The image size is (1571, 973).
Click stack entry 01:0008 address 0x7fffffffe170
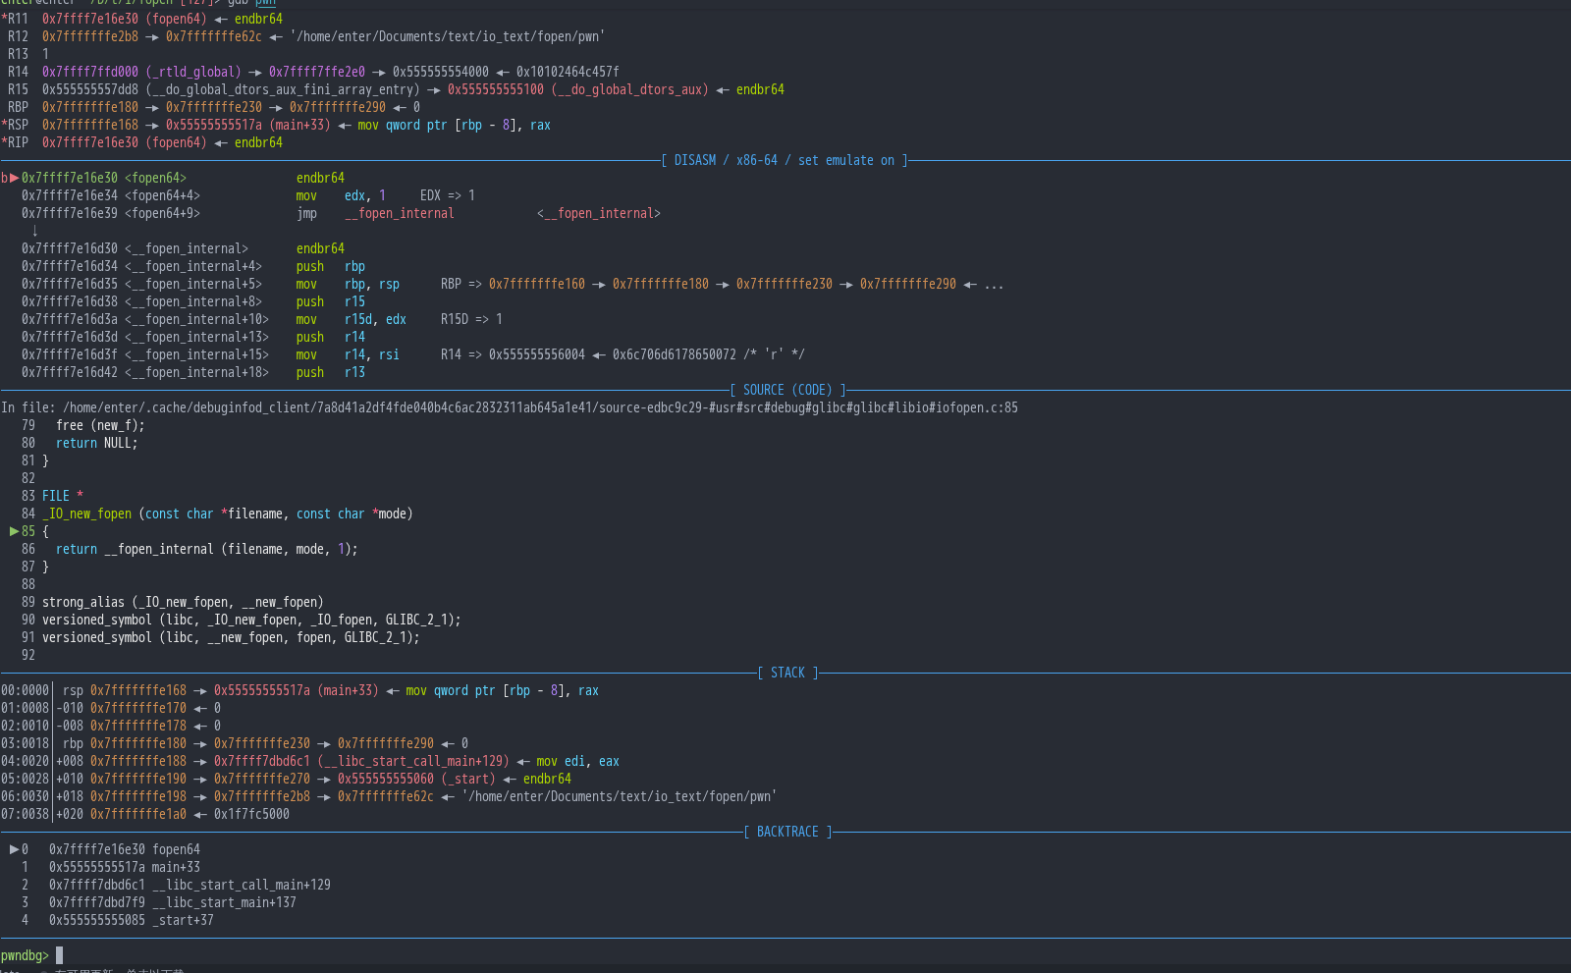click(x=138, y=708)
